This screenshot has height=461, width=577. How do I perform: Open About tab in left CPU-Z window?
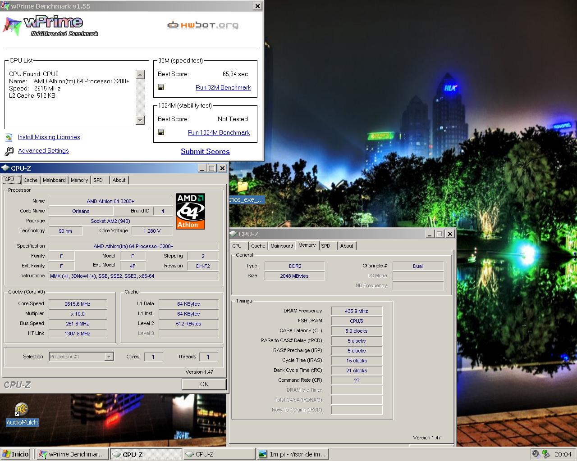[119, 180]
